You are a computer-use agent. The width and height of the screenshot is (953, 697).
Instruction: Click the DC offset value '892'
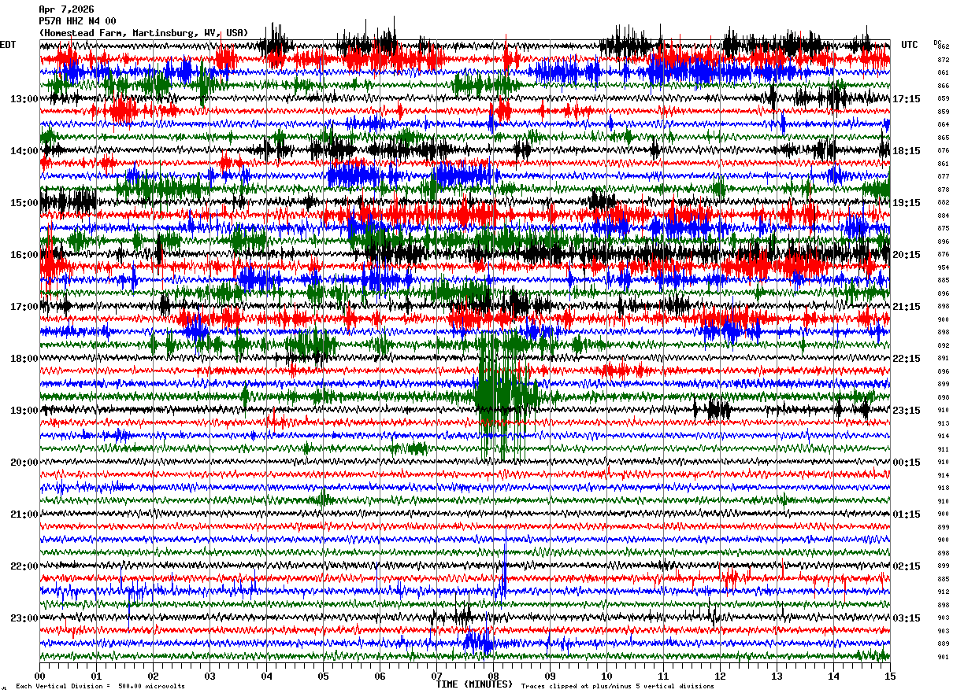(x=943, y=345)
